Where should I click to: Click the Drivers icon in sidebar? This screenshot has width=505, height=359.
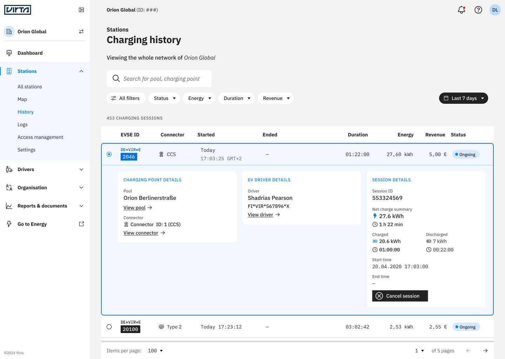pos(9,169)
